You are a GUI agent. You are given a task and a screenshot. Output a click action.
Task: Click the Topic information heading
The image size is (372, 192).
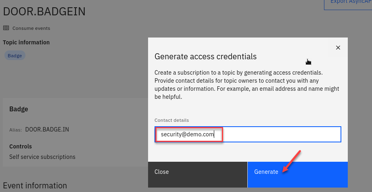[26, 42]
